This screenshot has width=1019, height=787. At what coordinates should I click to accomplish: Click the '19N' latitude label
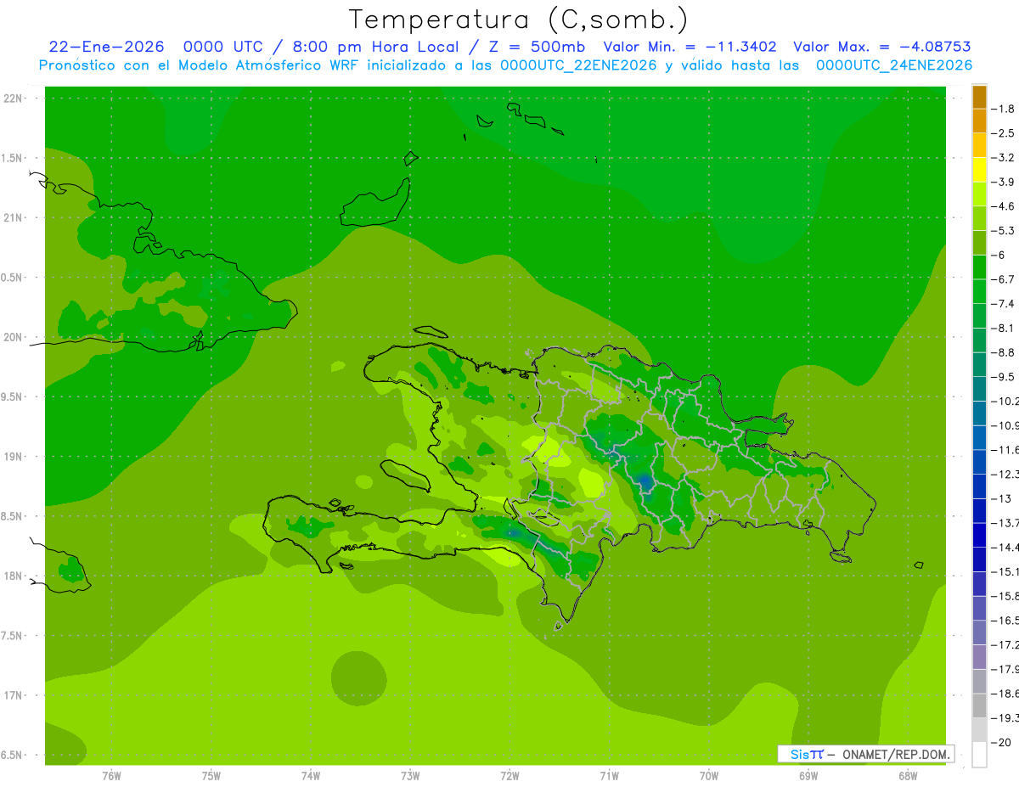point(14,456)
